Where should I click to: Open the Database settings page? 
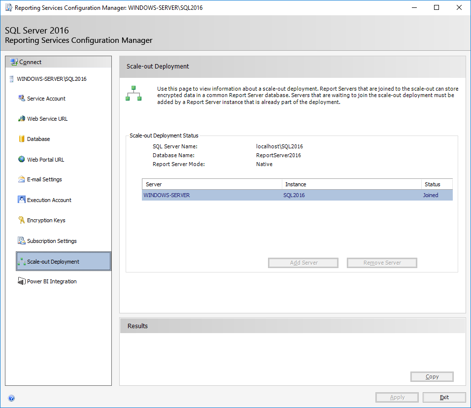point(38,139)
